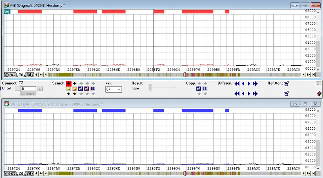
Task: Jump to end in MB window
Action: [x=314, y=75]
